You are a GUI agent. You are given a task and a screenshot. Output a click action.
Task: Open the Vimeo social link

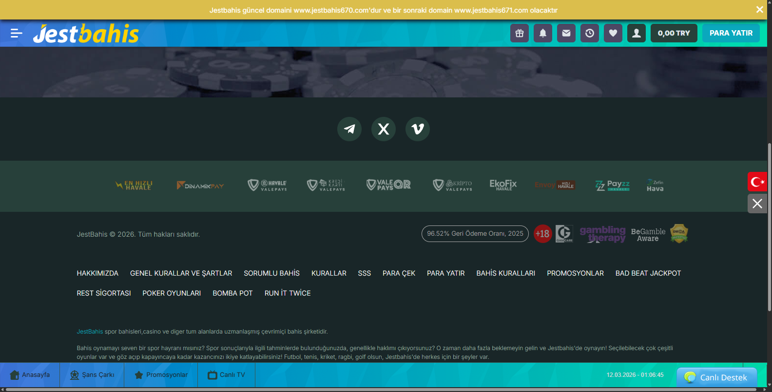point(418,129)
